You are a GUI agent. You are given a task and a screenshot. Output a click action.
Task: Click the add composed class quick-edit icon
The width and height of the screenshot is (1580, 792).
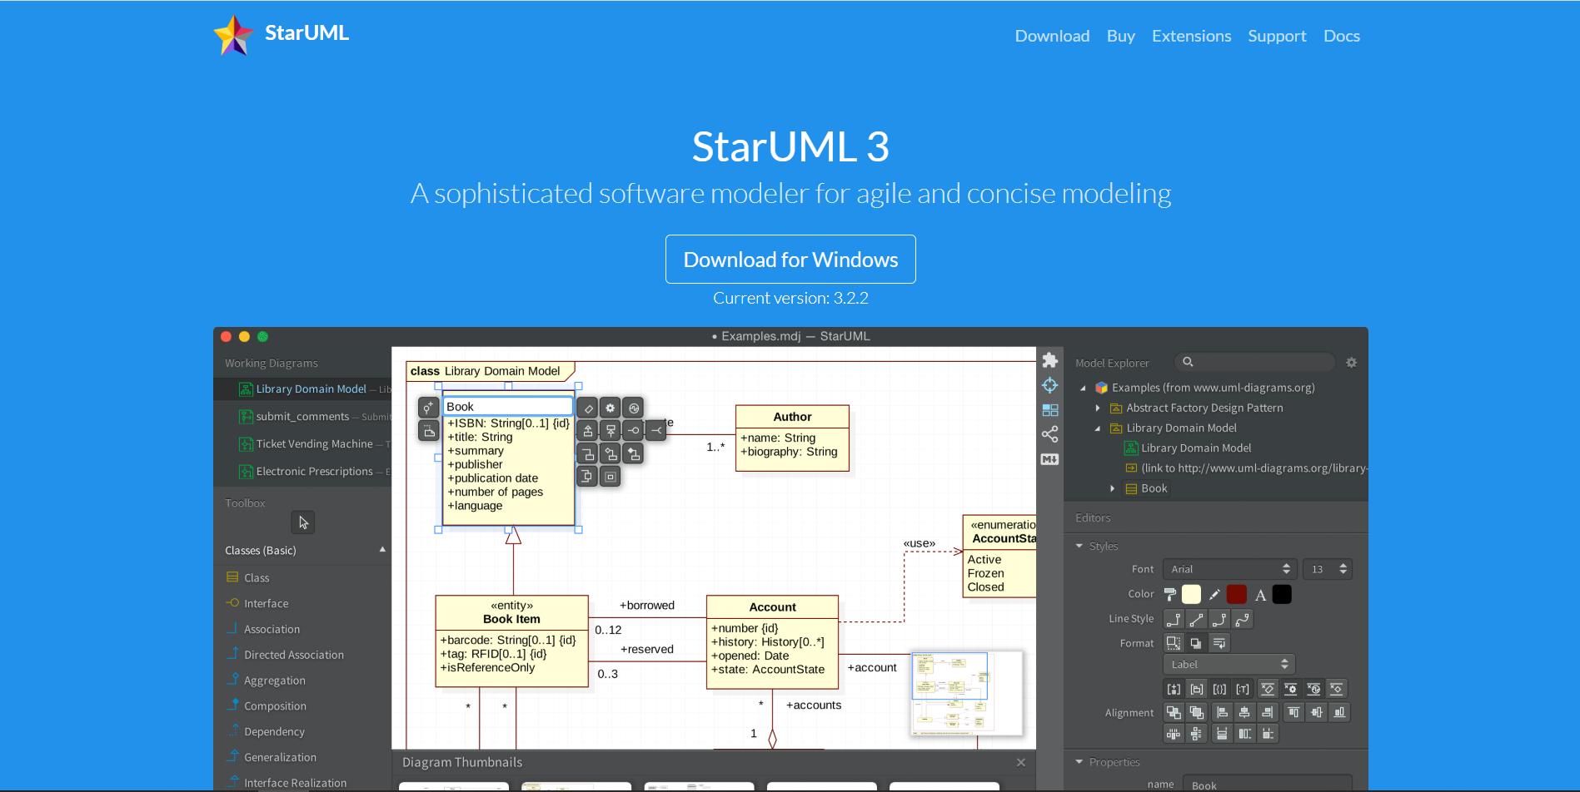pyautogui.click(x=633, y=453)
